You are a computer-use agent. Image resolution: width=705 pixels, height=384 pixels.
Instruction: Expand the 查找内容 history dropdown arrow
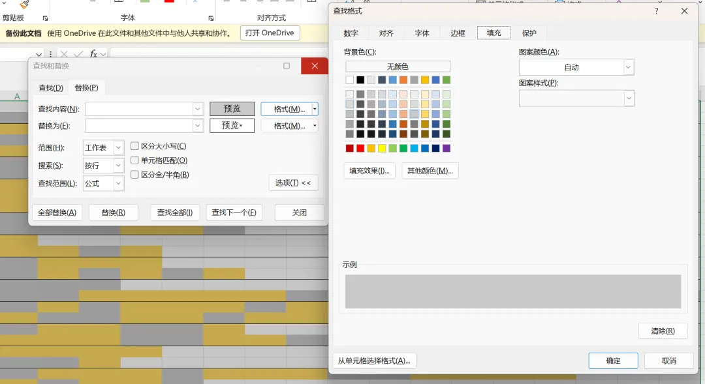197,109
